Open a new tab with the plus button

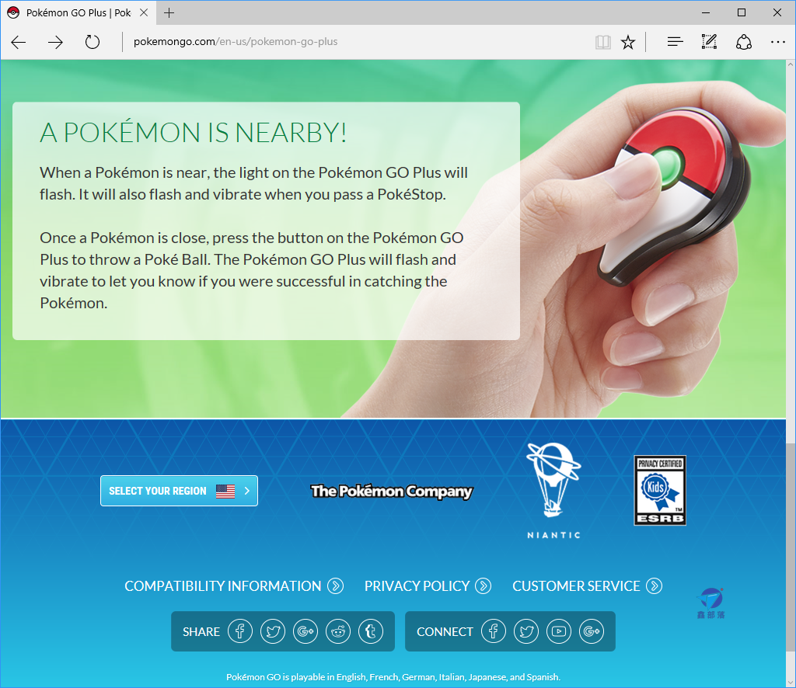click(169, 12)
